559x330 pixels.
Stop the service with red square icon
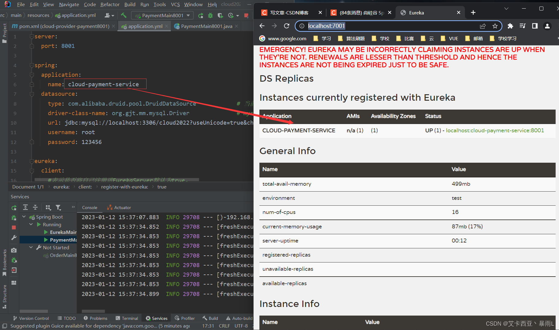[14, 227]
